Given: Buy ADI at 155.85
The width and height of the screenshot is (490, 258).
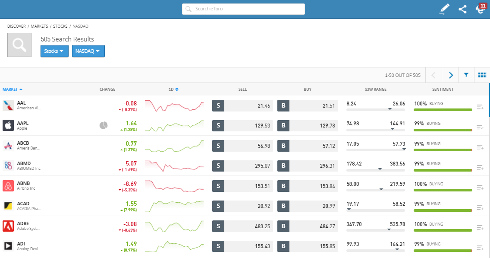Looking at the screenshot, I should point(308,246).
